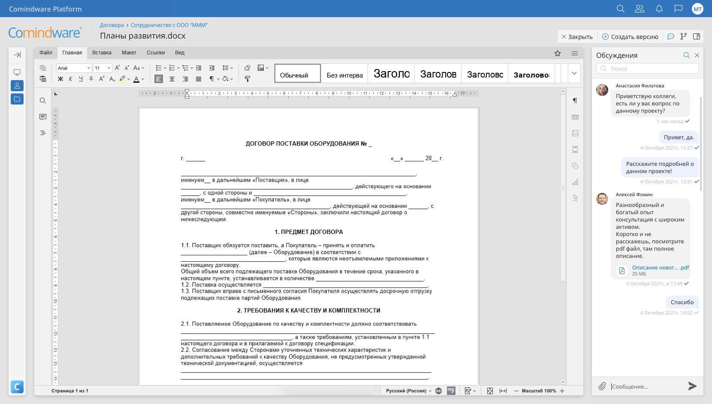Apply yellow highlight color

coord(122,79)
